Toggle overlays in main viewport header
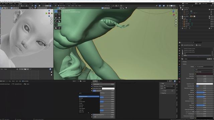The height and width of the screenshot is (120, 214). (164, 6)
